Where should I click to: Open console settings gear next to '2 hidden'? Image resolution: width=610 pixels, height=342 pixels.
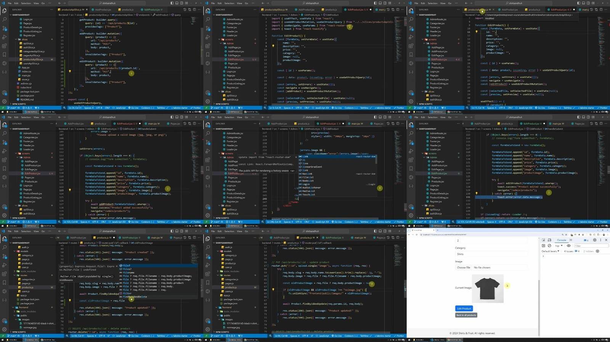[597, 251]
